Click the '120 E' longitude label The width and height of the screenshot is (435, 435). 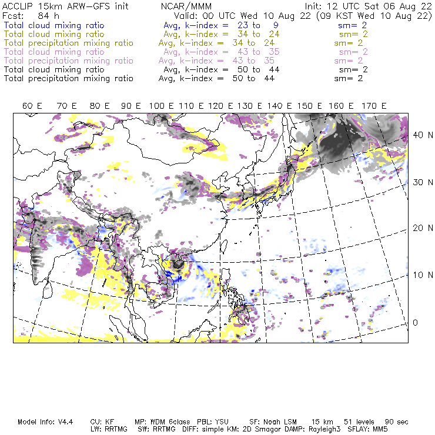pyautogui.click(x=220, y=106)
